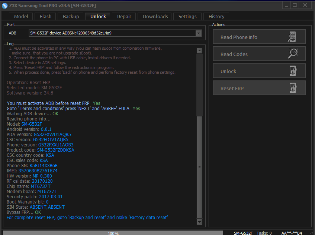The width and height of the screenshot is (315, 235).
Task: Click the Product code SM-G532FZDDKSA
Action: 56,150
